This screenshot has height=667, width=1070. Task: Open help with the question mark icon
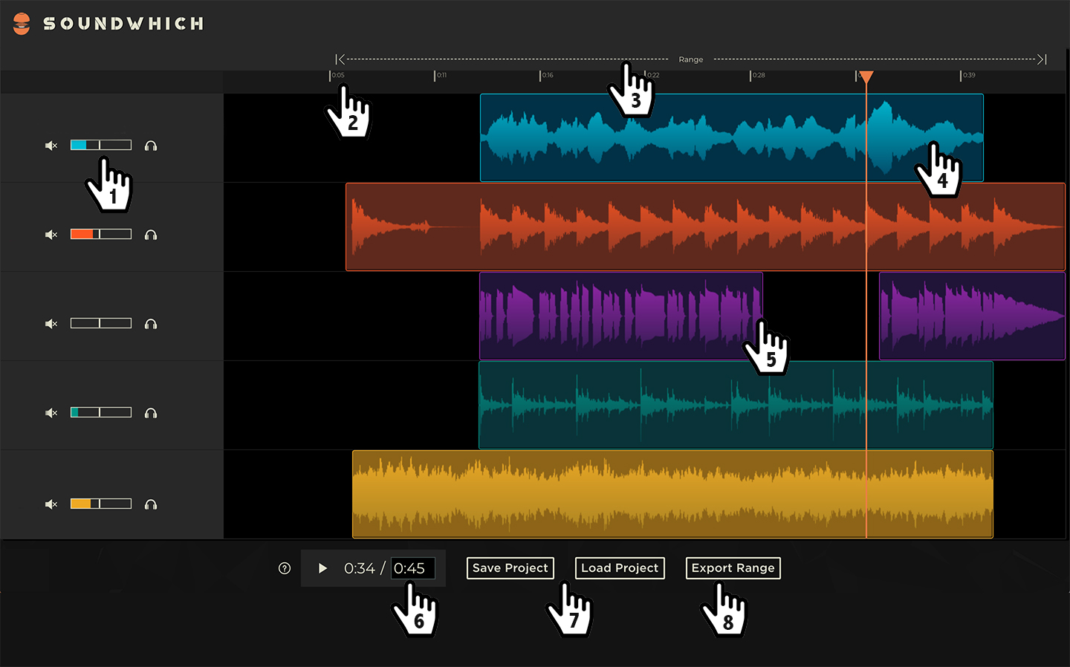pos(285,568)
